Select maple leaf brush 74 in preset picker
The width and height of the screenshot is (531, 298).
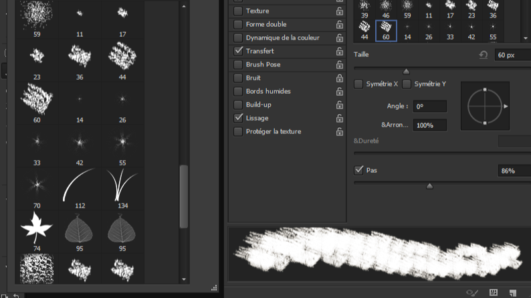[x=37, y=231]
